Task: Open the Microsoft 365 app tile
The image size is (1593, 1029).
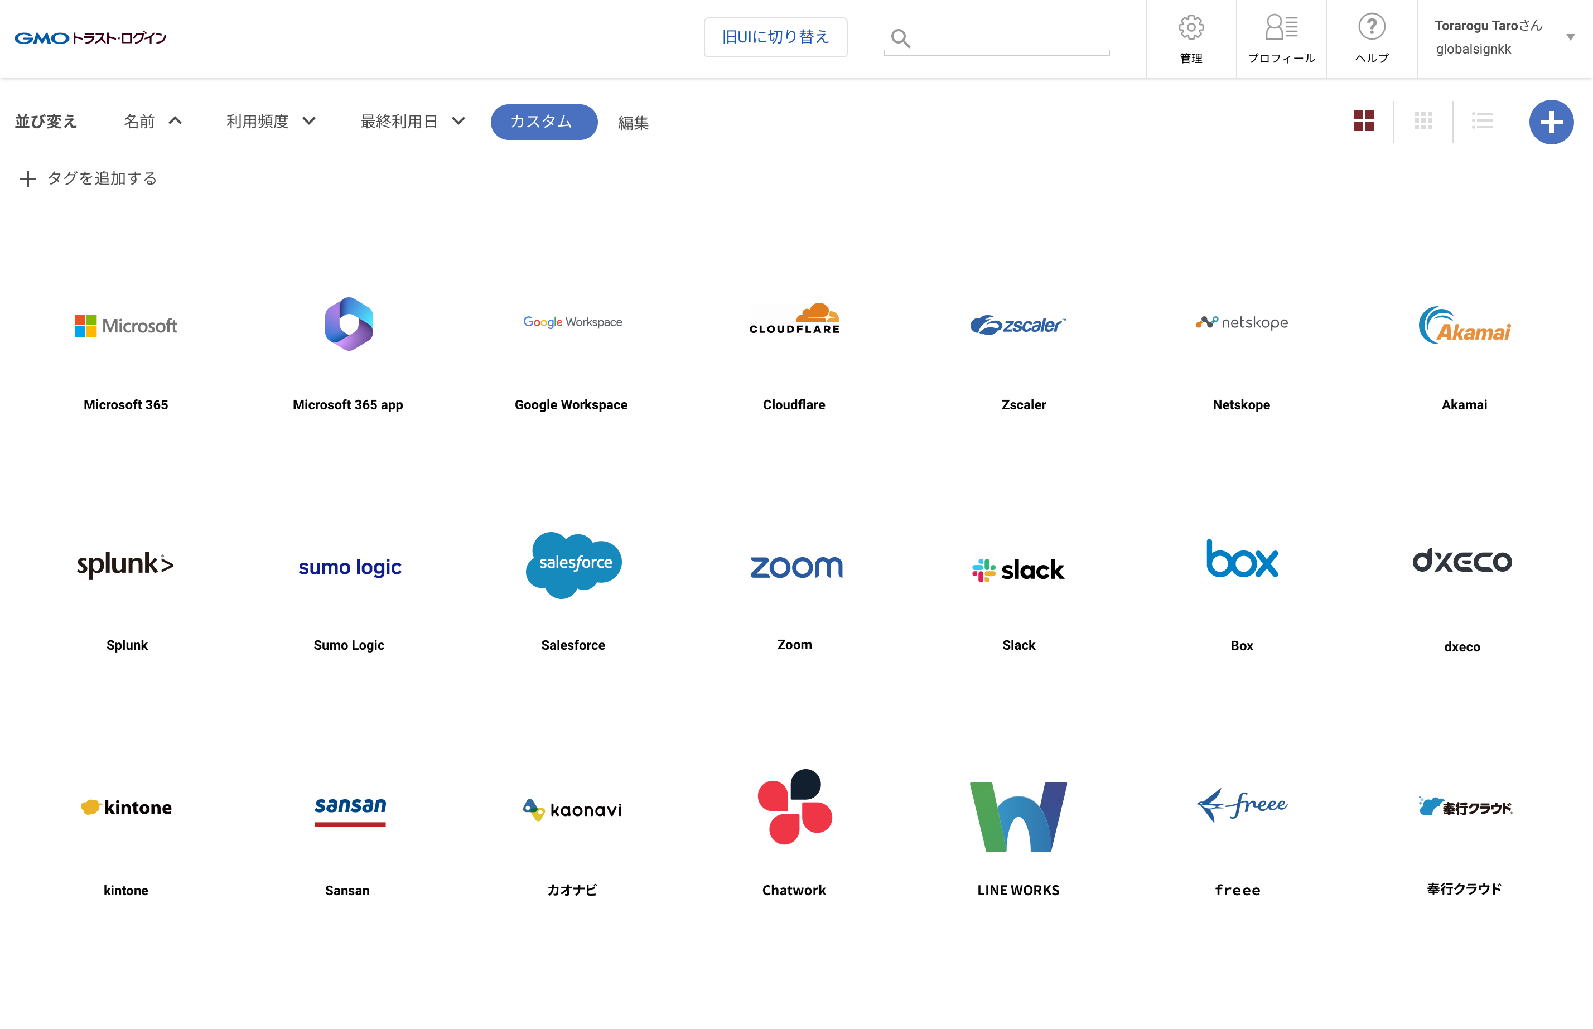Action: click(x=126, y=325)
